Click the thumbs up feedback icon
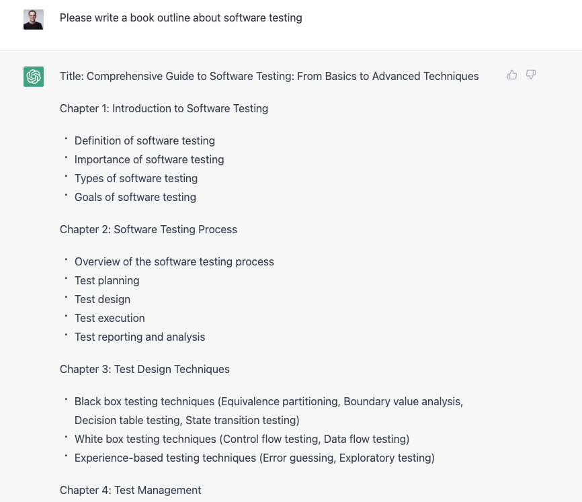The image size is (582, 502). click(512, 75)
